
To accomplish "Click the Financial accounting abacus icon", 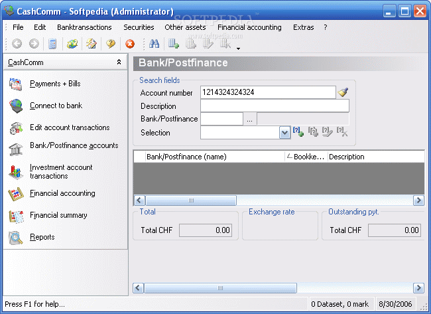I will tap(16, 194).
